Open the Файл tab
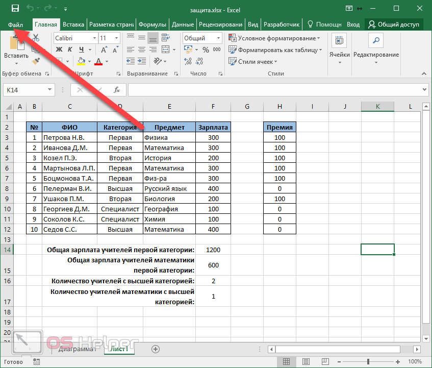 click(x=15, y=24)
